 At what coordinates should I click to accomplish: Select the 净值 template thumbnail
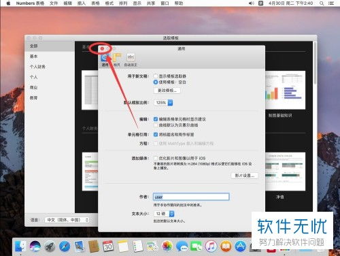tap(285, 172)
